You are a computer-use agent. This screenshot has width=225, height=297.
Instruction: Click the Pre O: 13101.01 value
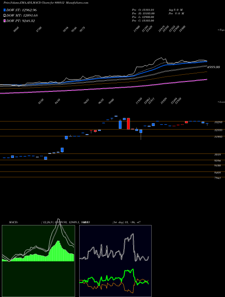click(x=143, y=9)
